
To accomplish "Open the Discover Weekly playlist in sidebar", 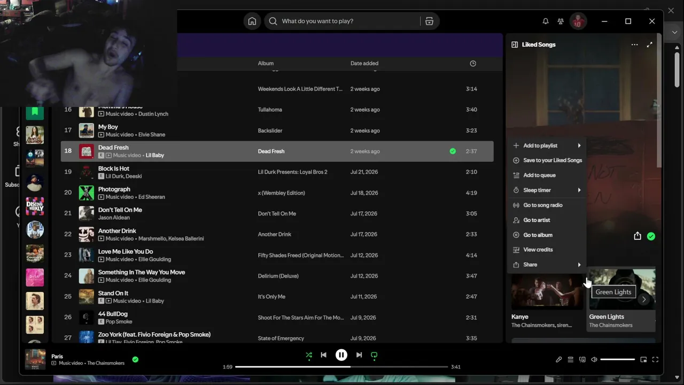I will click(x=35, y=206).
